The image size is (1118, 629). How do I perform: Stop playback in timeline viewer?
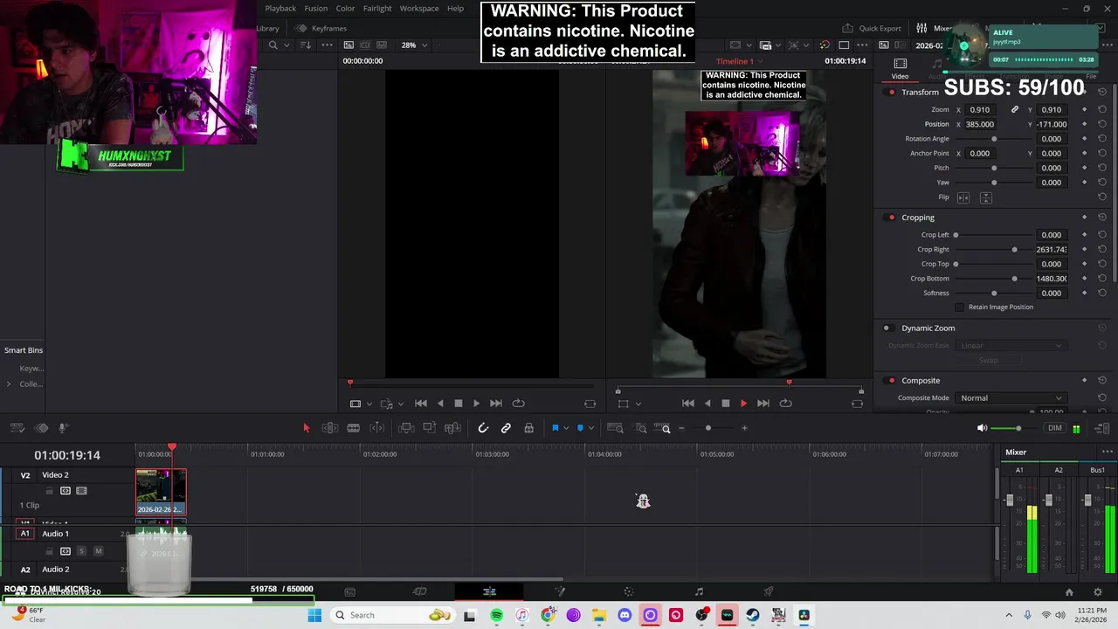point(725,404)
